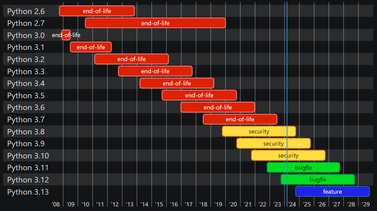
Task: Select the '09 year label
Action: [x=70, y=204]
